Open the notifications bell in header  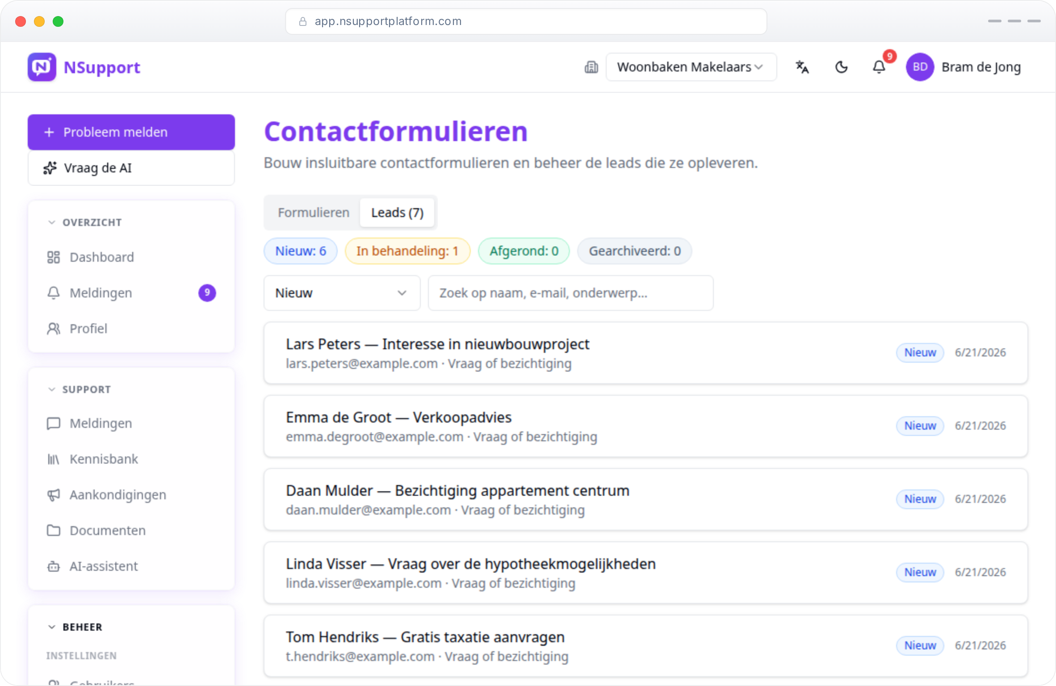(879, 67)
